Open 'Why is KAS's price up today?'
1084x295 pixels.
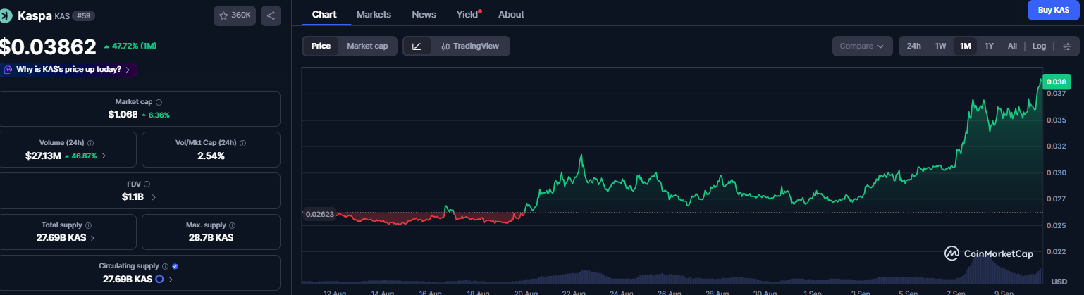click(68, 70)
